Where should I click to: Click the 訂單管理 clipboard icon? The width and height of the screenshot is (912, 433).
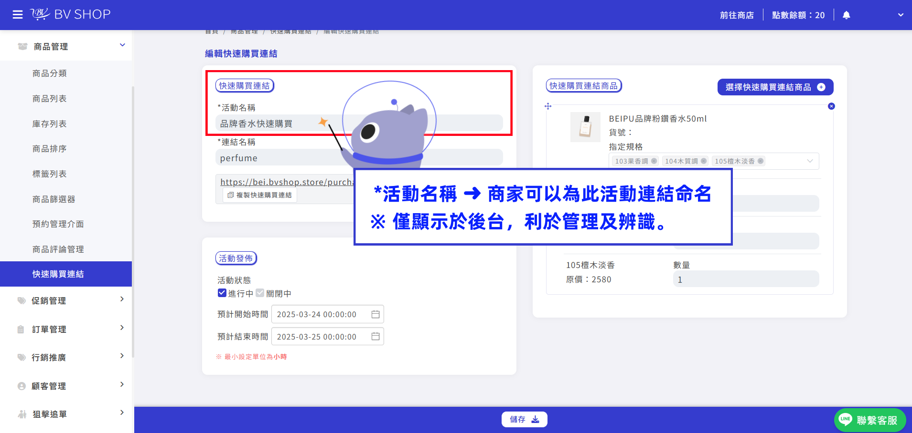(21, 330)
